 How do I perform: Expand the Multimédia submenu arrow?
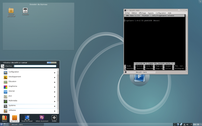coord(55,101)
